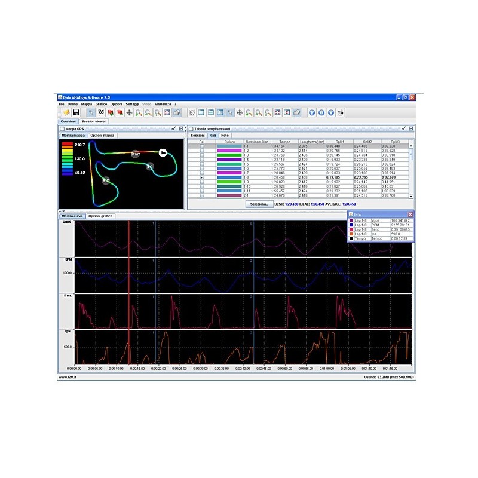Select the checkered finish flag tool
The height and width of the screenshot is (478, 478).
[101, 112]
